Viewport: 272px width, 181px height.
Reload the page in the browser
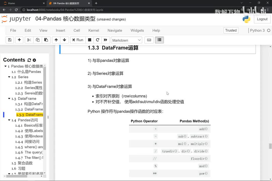(x=16, y=10)
